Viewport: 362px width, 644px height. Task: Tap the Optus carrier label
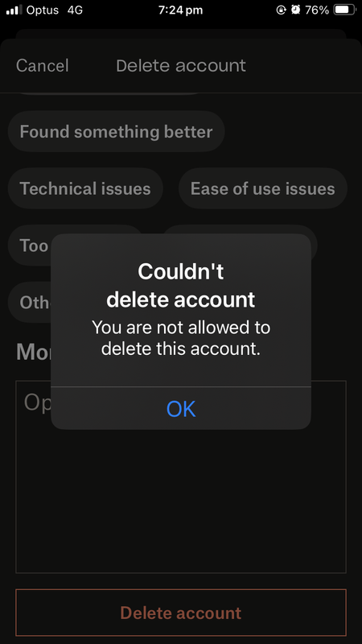tap(43, 10)
